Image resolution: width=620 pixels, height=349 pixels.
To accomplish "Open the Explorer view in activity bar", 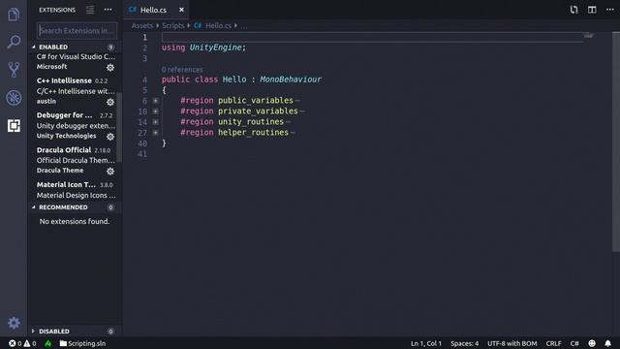I will [14, 15].
